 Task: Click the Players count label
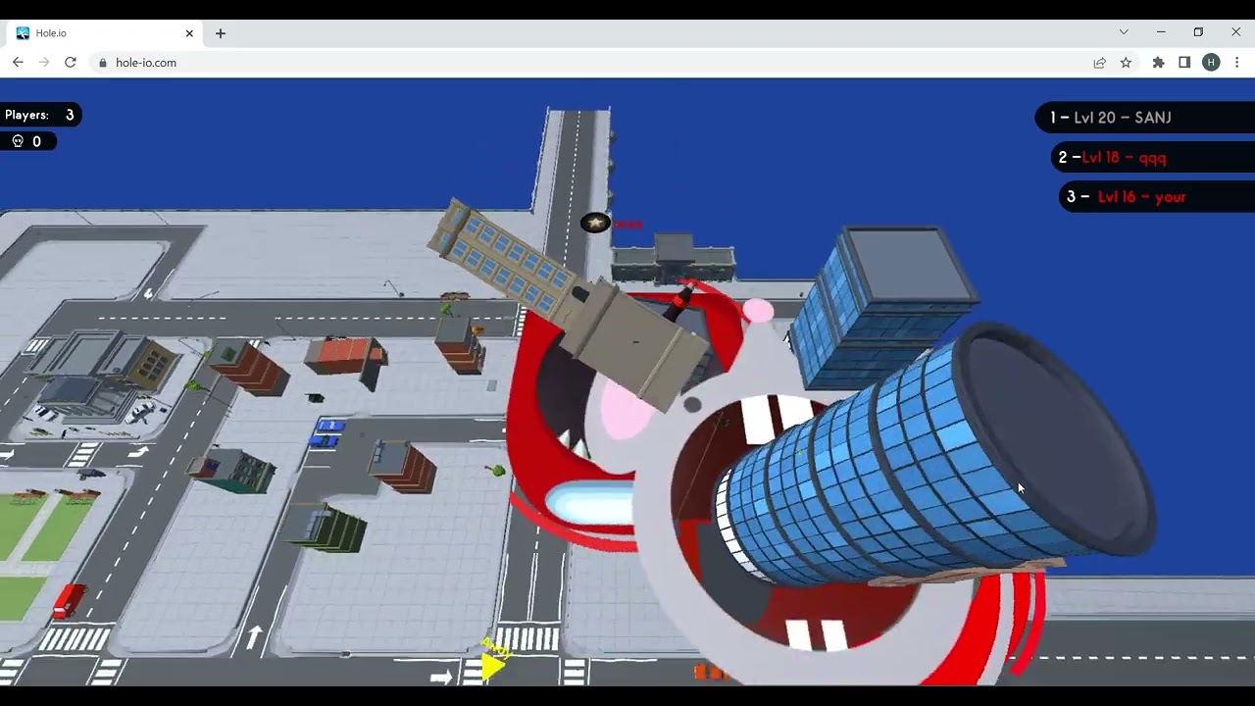pyautogui.click(x=40, y=115)
